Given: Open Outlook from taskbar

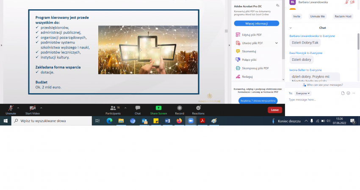Looking at the screenshot, I should tap(144, 121).
